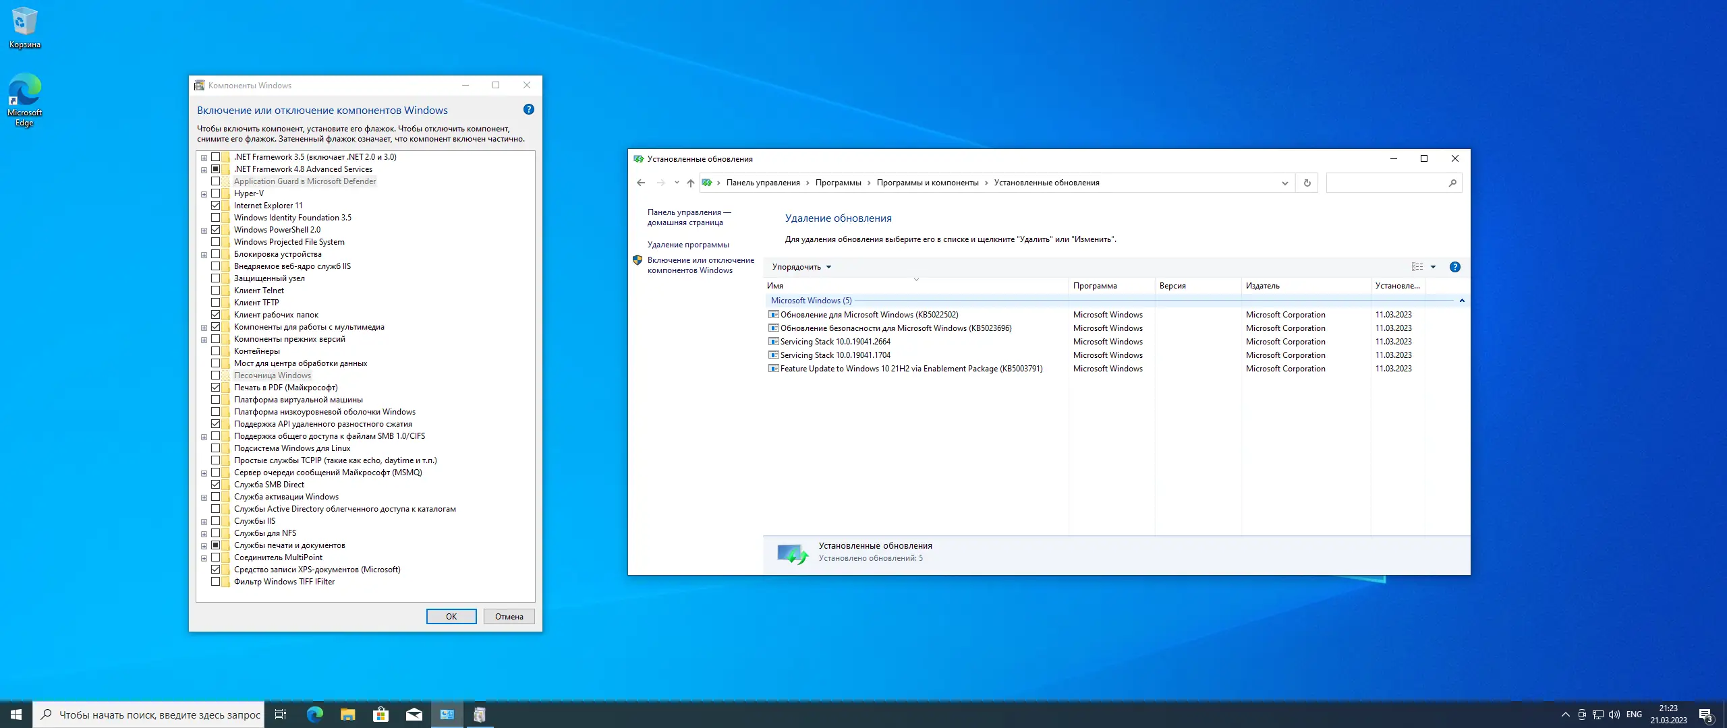Image resolution: width=1727 pixels, height=728 pixels.
Task: Sort by the Publisher column header
Action: 1262,286
